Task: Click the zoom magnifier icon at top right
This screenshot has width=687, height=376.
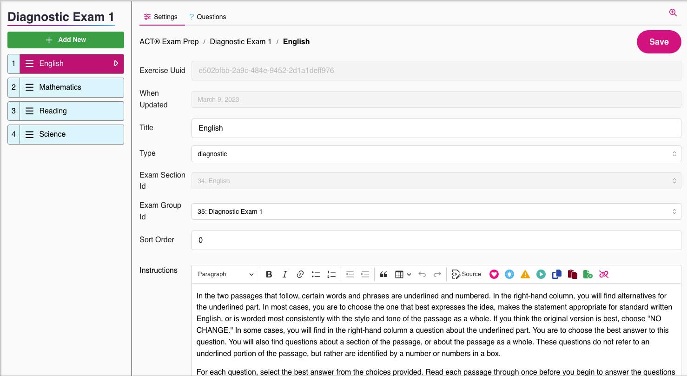Action: tap(673, 13)
